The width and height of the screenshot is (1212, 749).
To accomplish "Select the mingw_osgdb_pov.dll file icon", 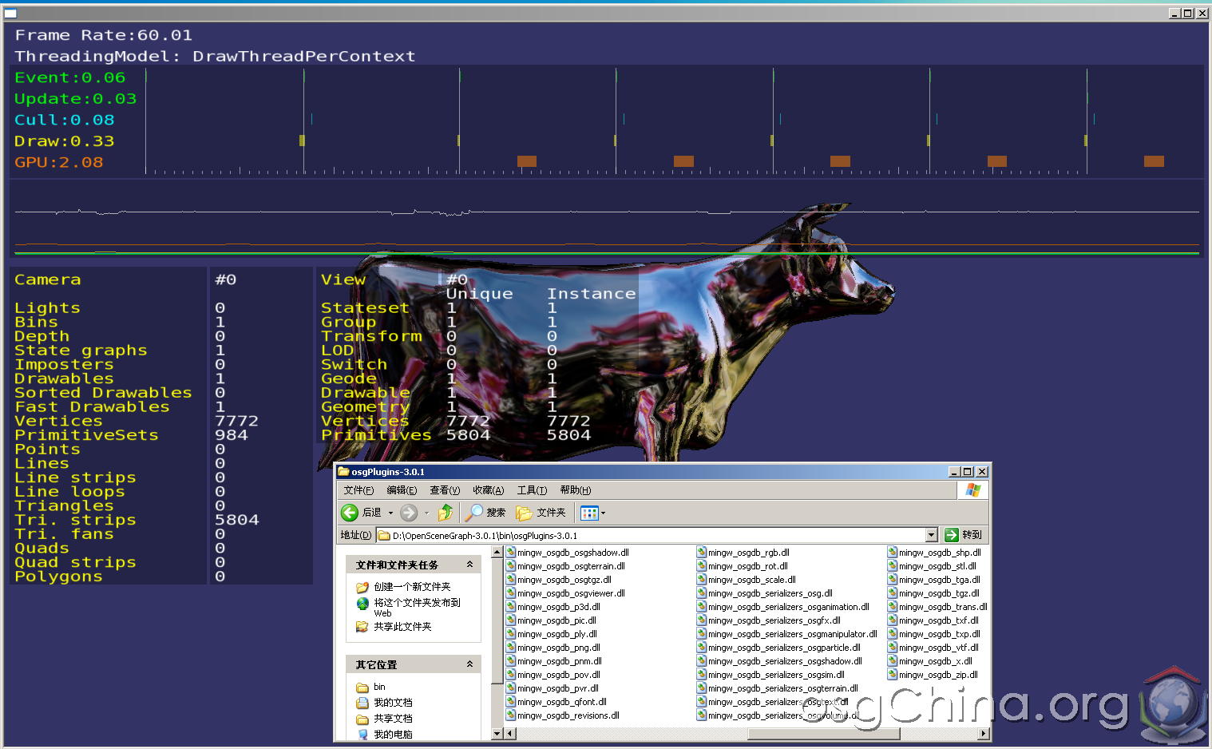I will click(511, 675).
